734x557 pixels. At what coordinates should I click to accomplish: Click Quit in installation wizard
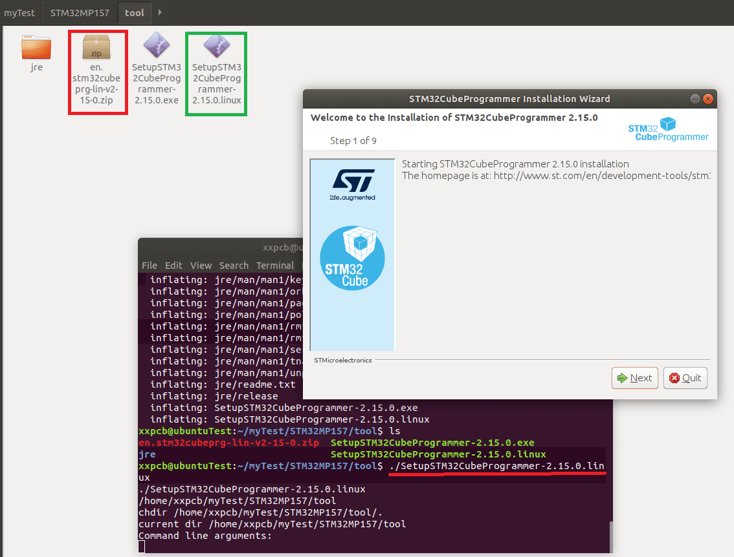pos(685,378)
